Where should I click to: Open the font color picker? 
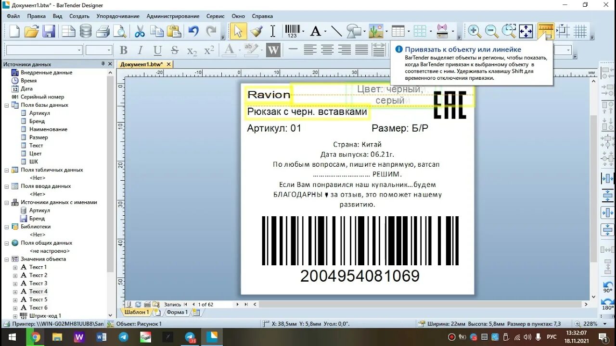tap(229, 50)
